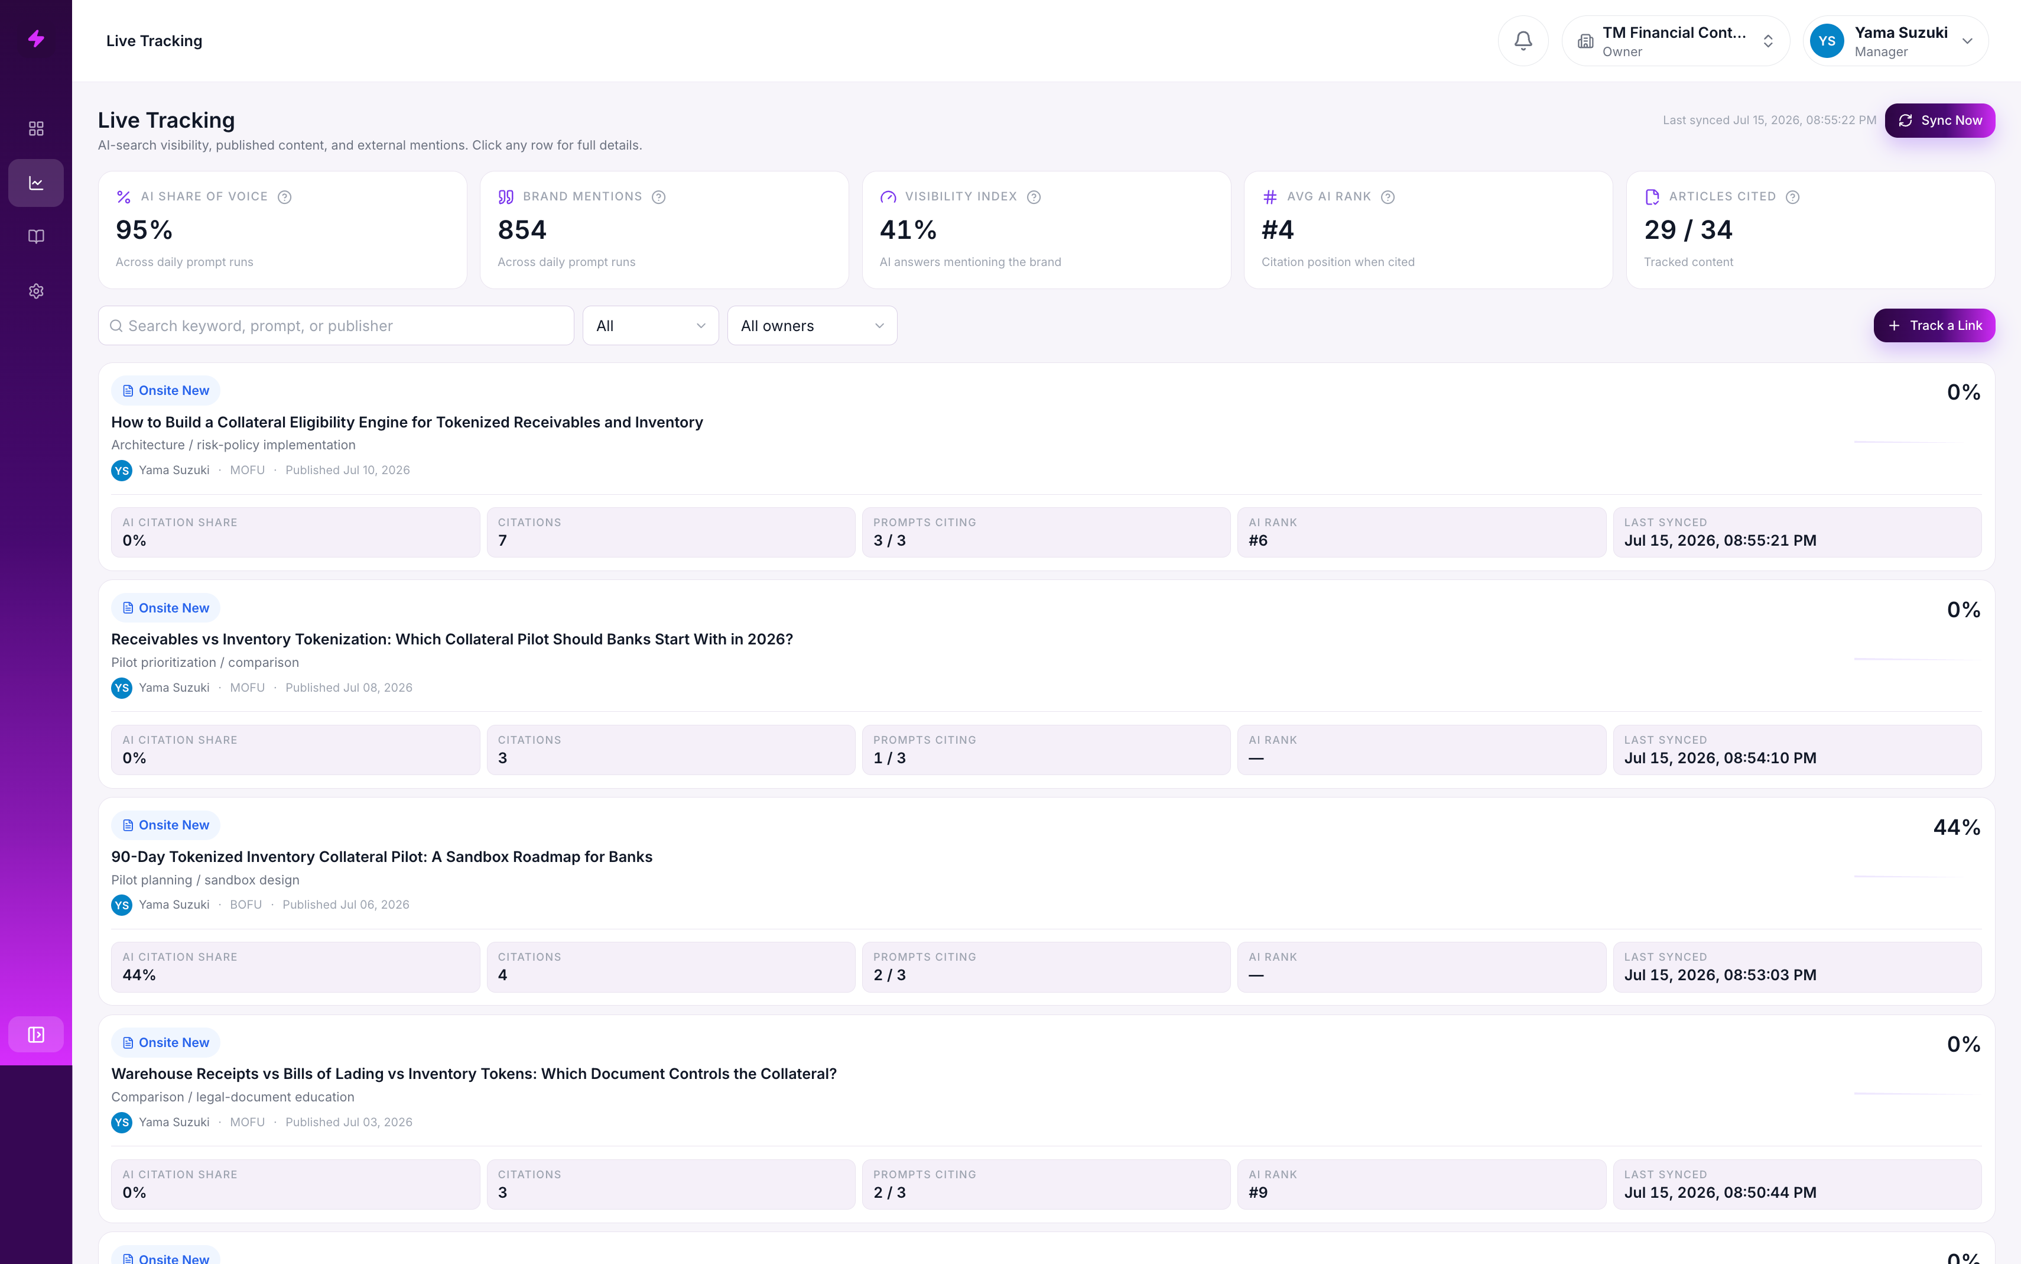Click the Onsite New tag on Receivables vs Inventory row
The width and height of the screenshot is (2021, 1264).
pos(165,608)
